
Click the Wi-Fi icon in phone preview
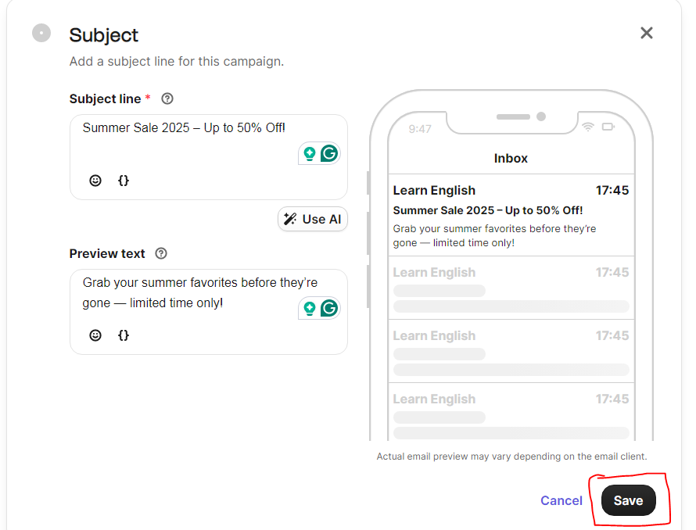point(588,127)
